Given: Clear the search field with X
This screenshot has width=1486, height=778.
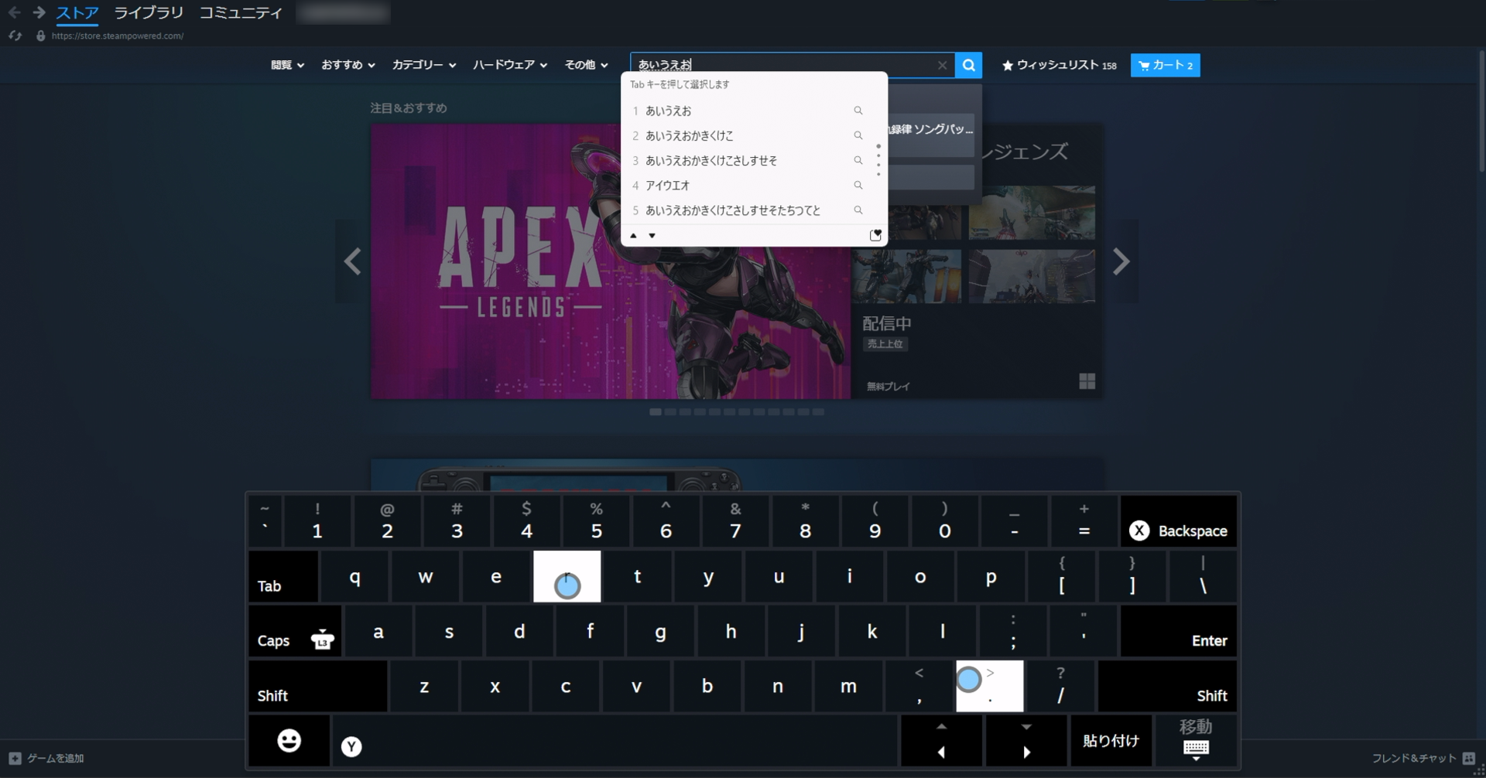Looking at the screenshot, I should (942, 65).
